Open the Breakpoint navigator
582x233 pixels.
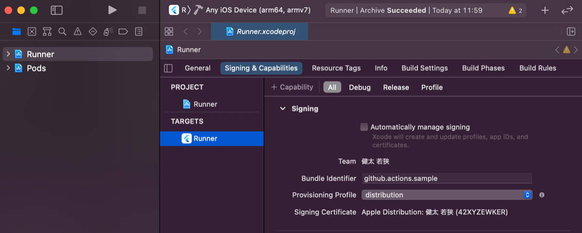[123, 31]
